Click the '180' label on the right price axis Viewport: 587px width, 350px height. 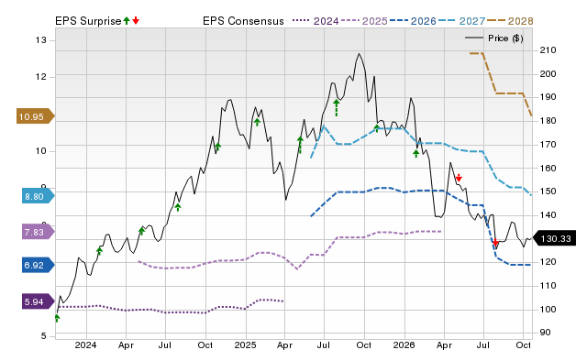tap(548, 121)
